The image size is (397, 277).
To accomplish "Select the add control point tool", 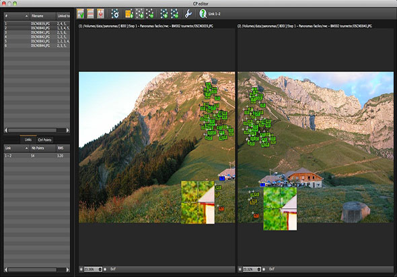I will tap(139, 13).
